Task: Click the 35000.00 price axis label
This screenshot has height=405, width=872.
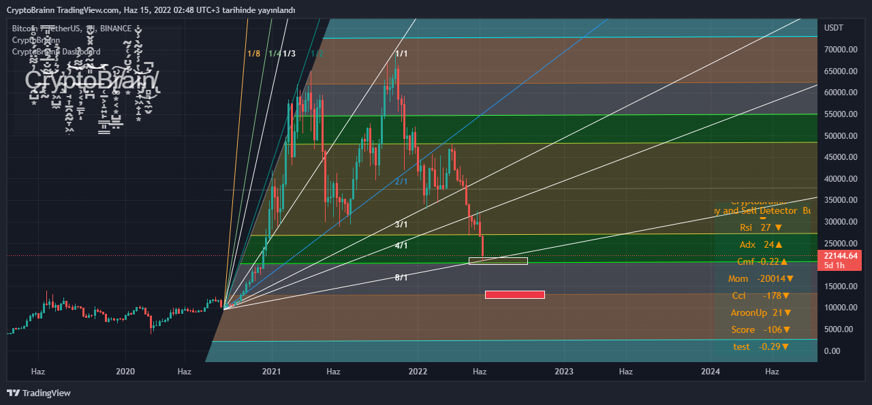Action: 841,200
